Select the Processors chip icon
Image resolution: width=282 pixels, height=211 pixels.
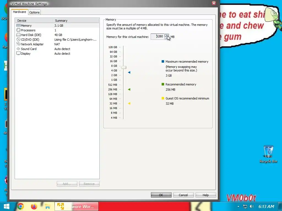click(x=18, y=30)
